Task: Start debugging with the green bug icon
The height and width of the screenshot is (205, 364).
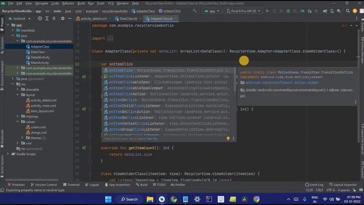Action: tap(288, 11)
